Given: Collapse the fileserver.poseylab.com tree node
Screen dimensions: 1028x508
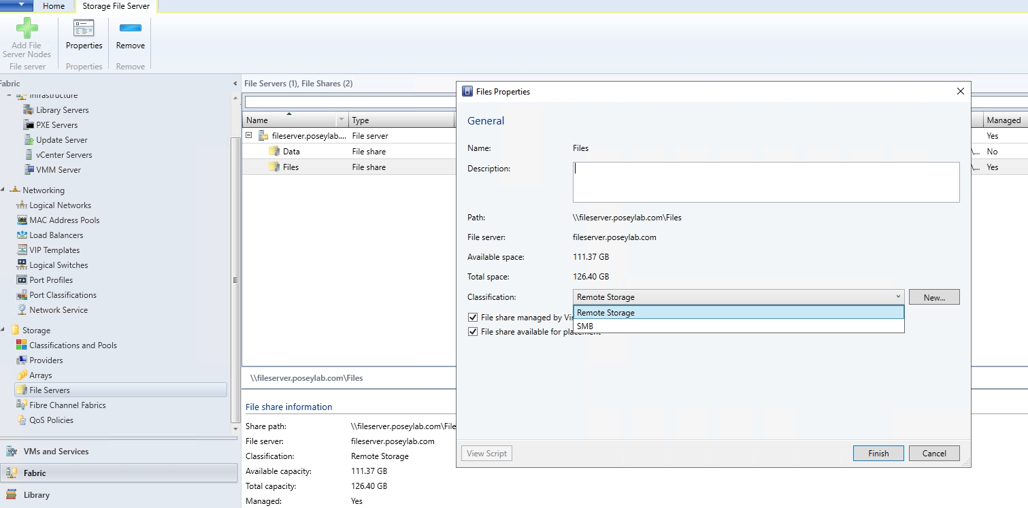Looking at the screenshot, I should click(249, 135).
